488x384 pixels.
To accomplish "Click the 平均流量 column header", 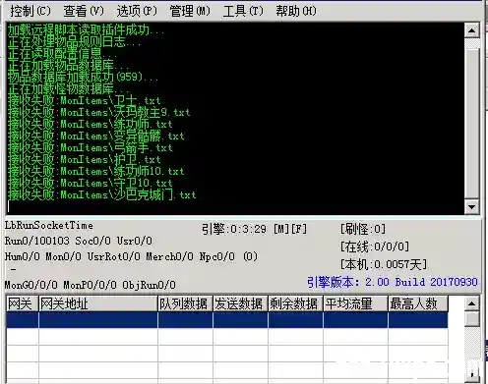I will [355, 303].
